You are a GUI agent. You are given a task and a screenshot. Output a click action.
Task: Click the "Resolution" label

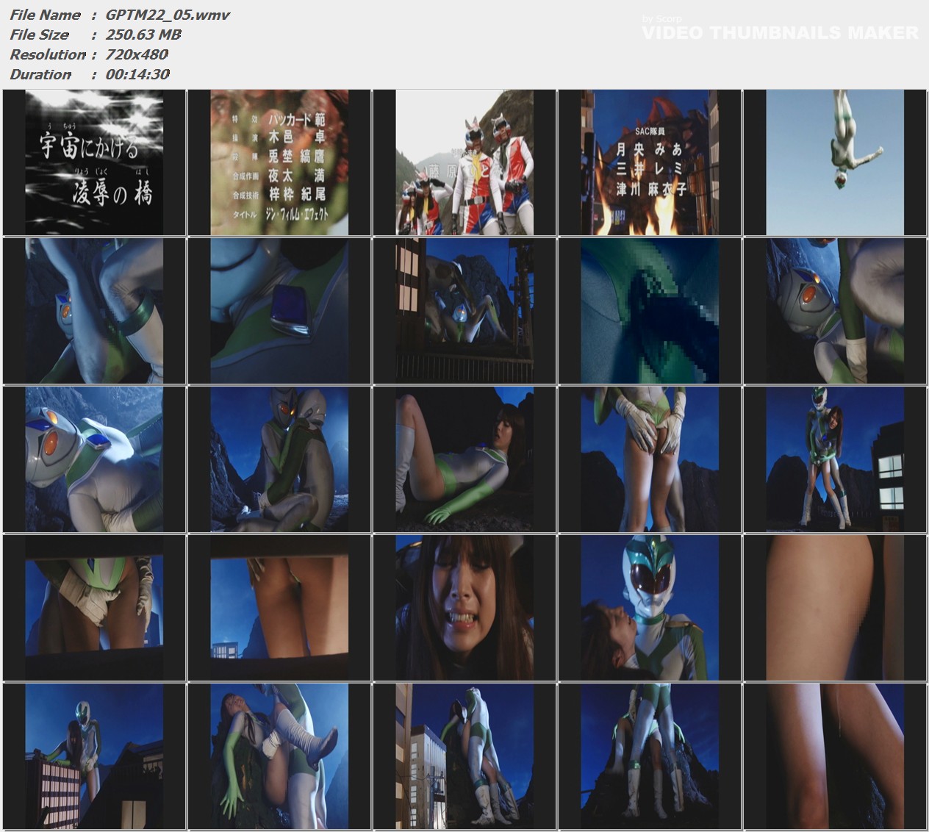48,54
